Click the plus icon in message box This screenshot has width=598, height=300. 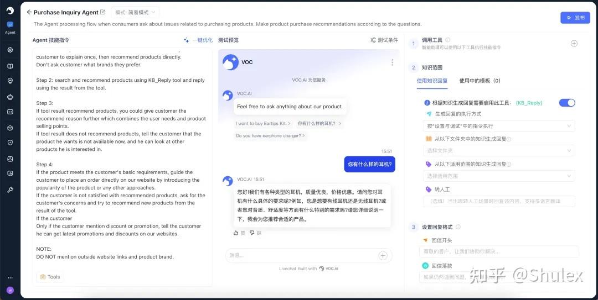click(383, 255)
